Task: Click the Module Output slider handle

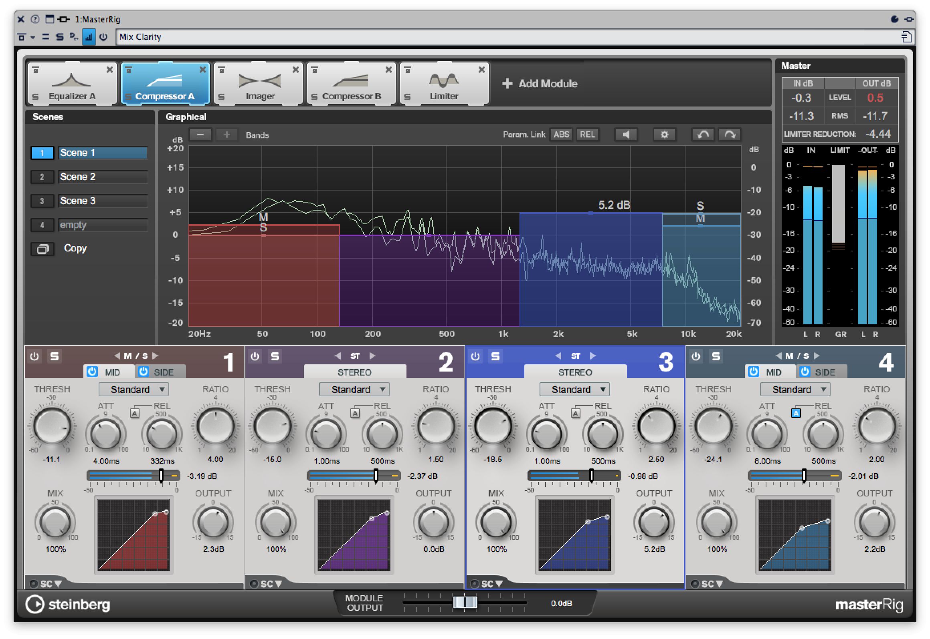Action: coord(465,602)
